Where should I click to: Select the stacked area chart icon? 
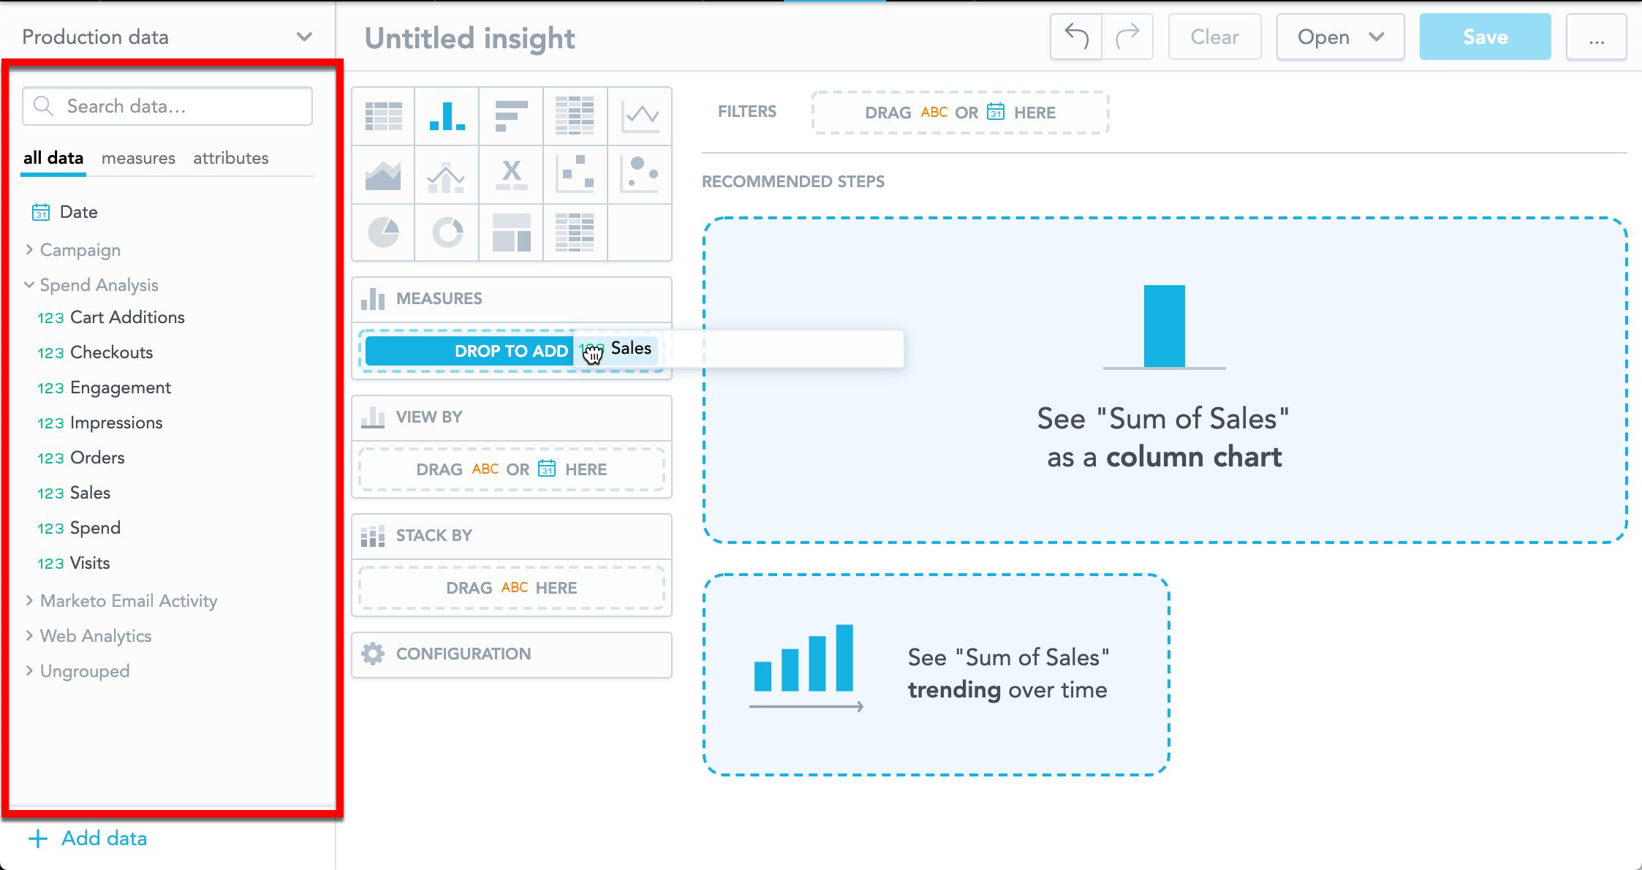tap(383, 175)
